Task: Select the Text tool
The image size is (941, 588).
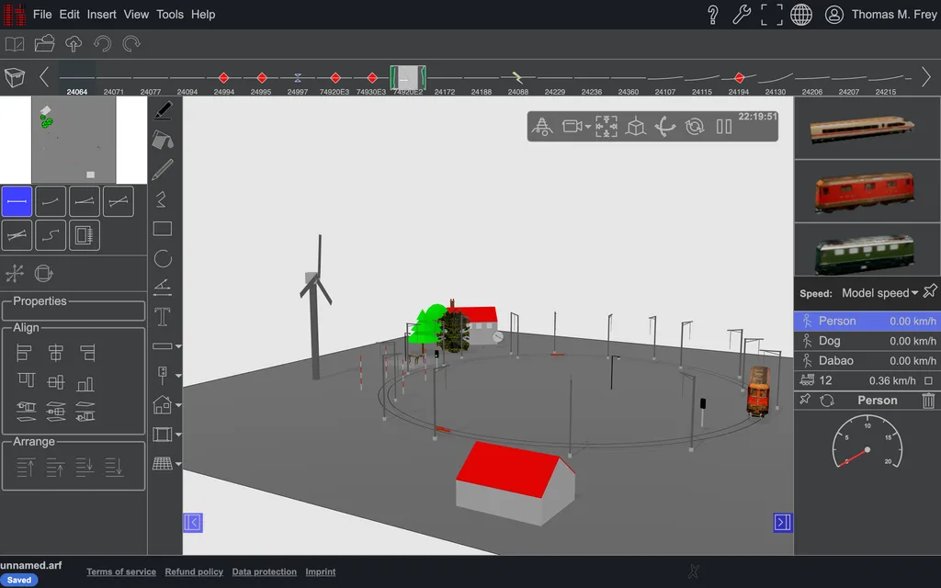Action: [163, 317]
